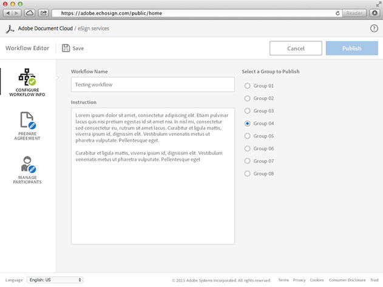This screenshot has height=287, width=383.
Task: Click the browser share icon
Action: (44, 13)
